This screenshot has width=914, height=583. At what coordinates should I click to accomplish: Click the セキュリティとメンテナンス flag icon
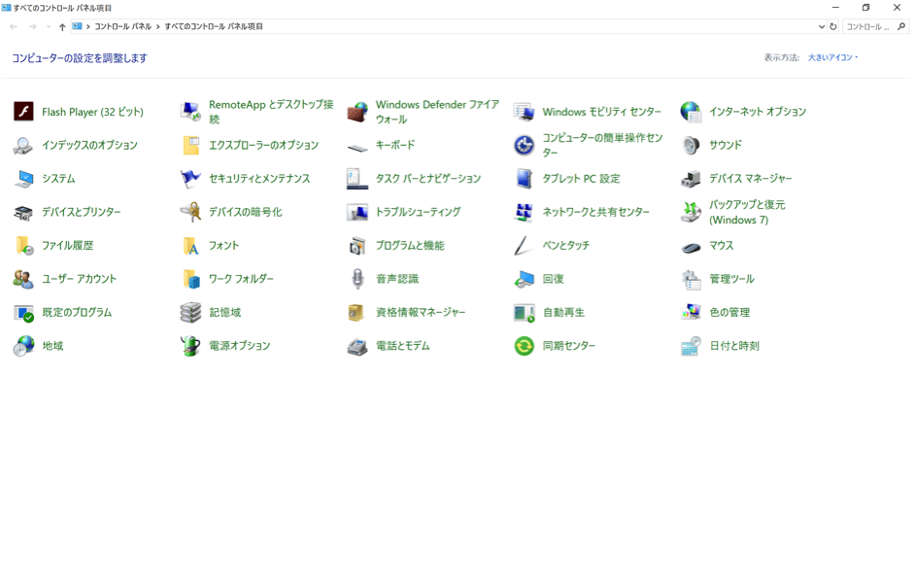(190, 179)
